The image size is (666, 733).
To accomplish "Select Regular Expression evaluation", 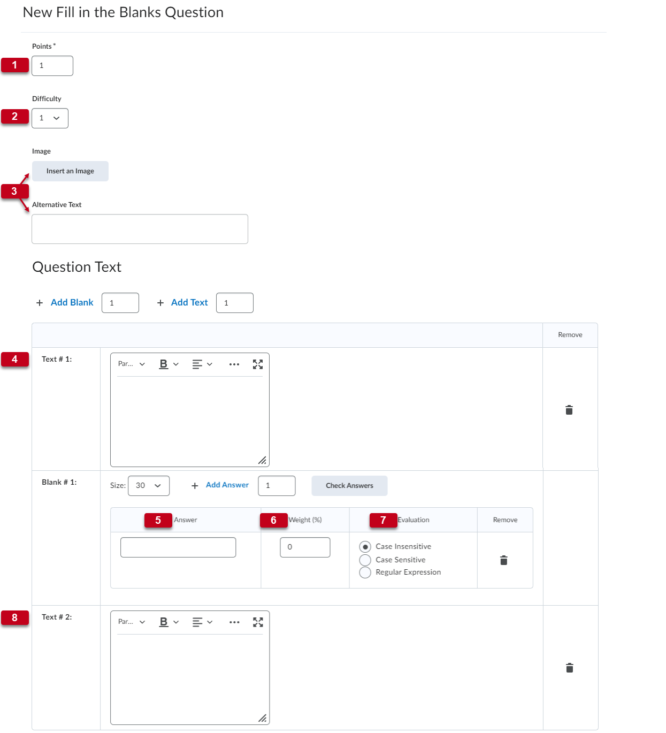I will click(365, 572).
